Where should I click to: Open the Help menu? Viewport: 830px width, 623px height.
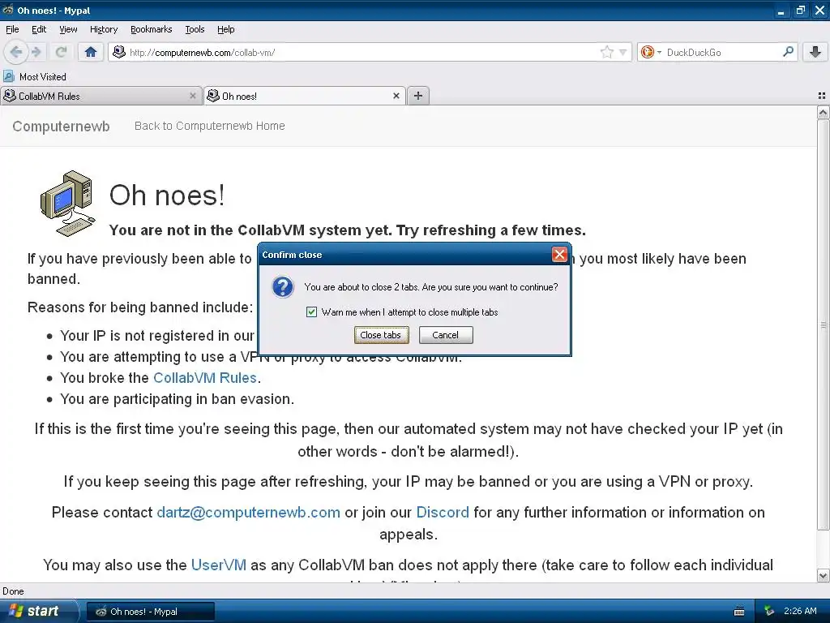226,29
